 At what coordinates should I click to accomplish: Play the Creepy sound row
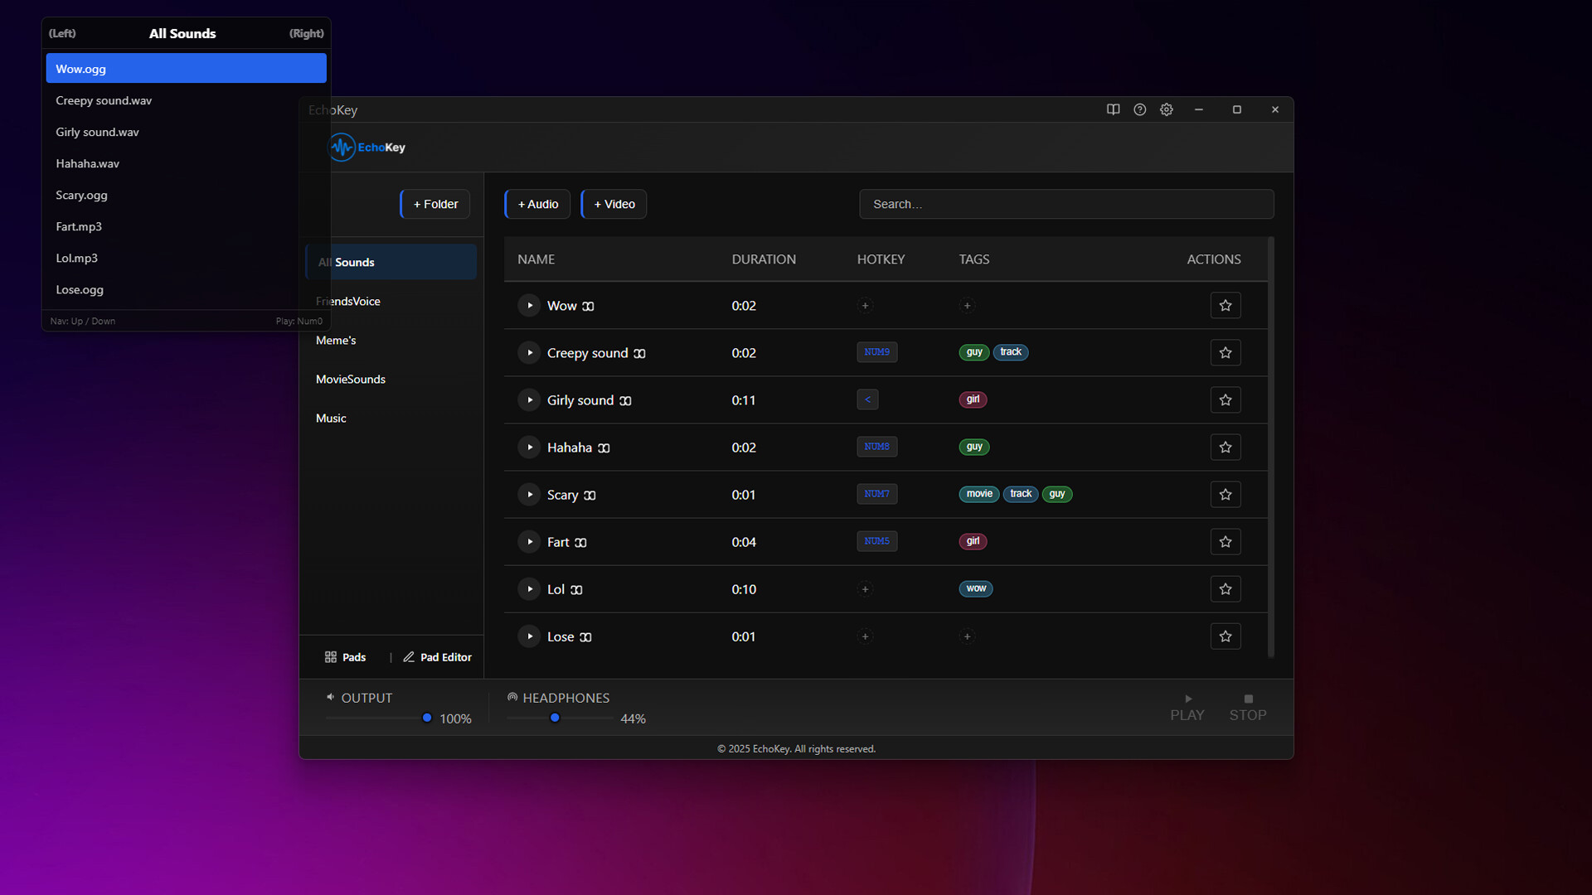click(x=529, y=353)
